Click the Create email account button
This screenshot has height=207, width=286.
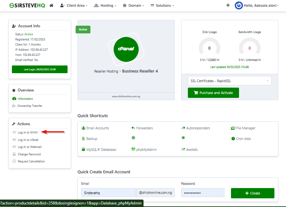click(253, 193)
